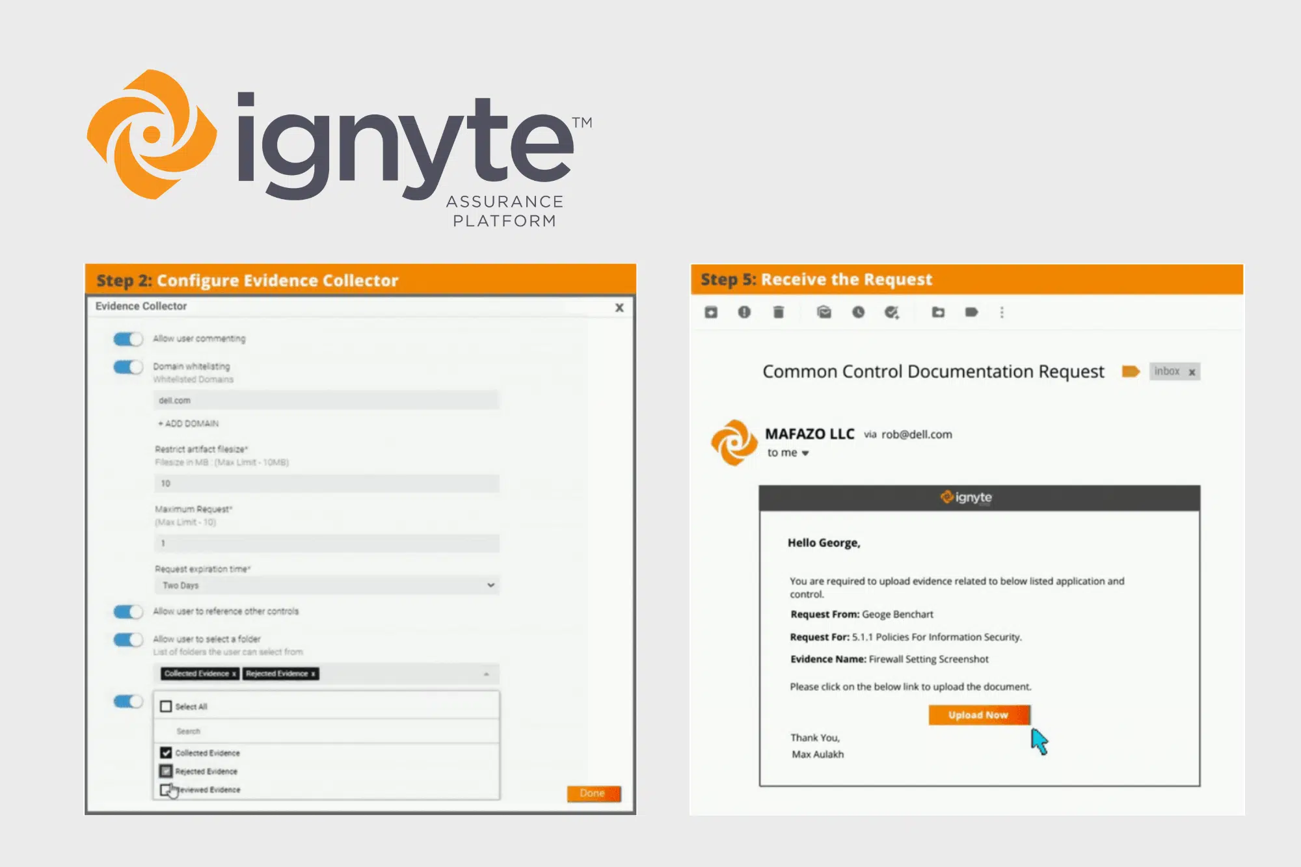Click the 'Max Aulakh' signature text
The image size is (1301, 867).
pyautogui.click(x=818, y=754)
